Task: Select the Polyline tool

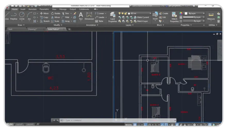Action: pyautogui.click(x=14, y=16)
